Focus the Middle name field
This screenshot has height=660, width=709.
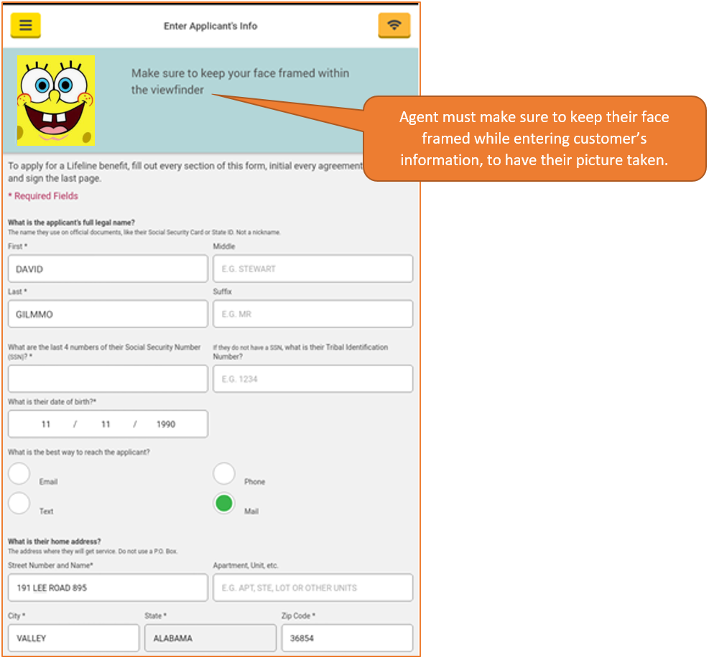(313, 269)
